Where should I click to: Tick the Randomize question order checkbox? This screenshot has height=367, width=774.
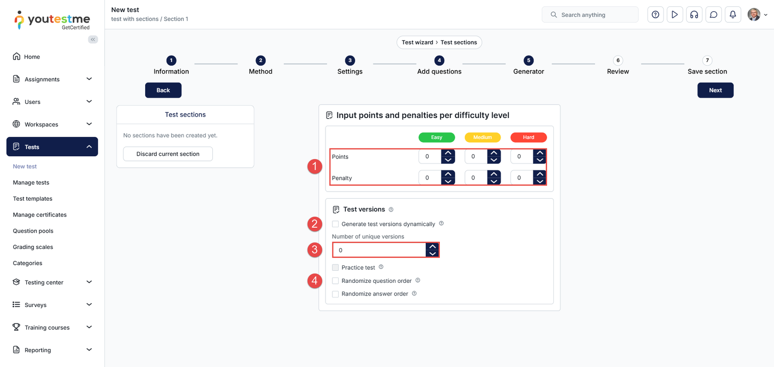coord(335,280)
